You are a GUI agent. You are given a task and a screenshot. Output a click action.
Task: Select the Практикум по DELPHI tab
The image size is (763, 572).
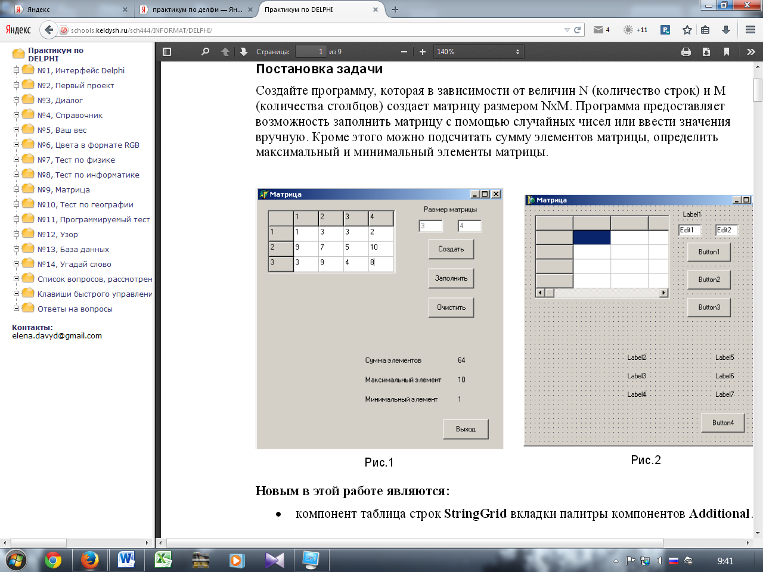tap(321, 10)
